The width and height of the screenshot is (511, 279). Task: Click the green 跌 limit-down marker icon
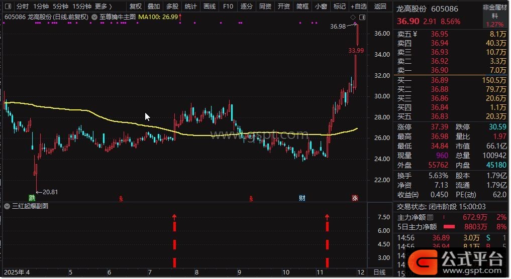coord(33,198)
